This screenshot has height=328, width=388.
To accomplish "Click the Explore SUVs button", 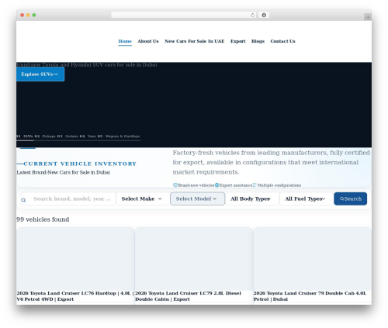I will [x=40, y=74].
